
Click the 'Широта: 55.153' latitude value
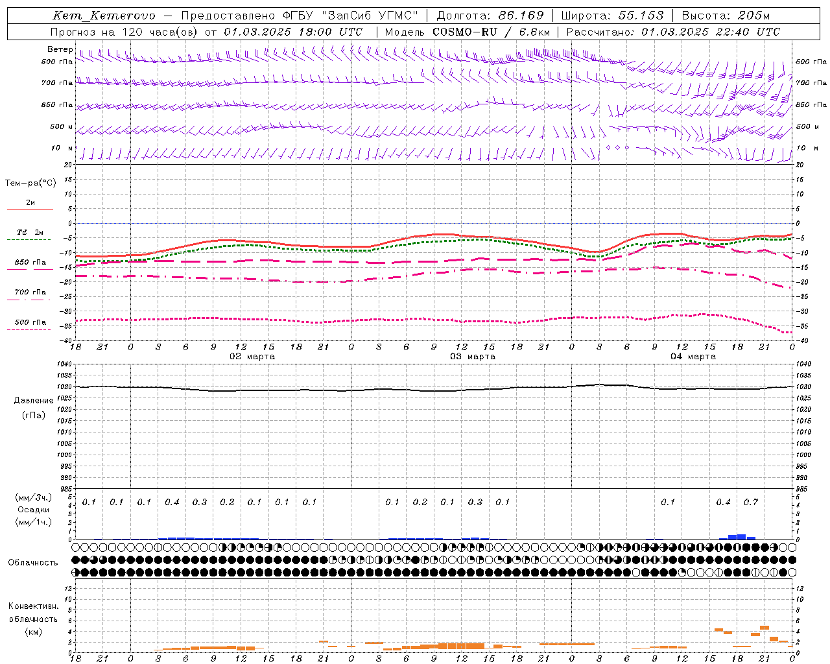pos(612,16)
